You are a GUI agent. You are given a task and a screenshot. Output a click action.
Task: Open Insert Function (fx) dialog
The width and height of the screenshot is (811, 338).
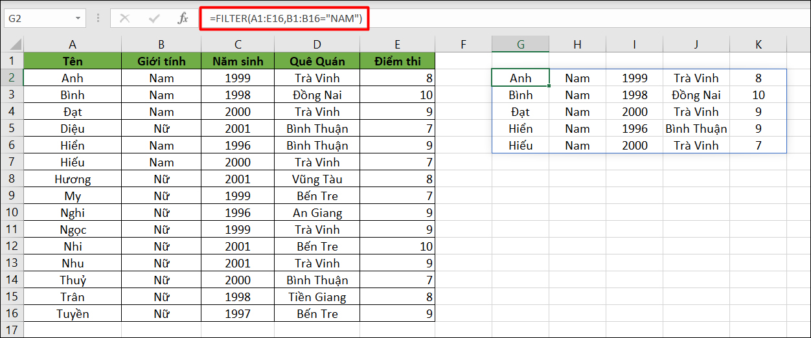[183, 19]
